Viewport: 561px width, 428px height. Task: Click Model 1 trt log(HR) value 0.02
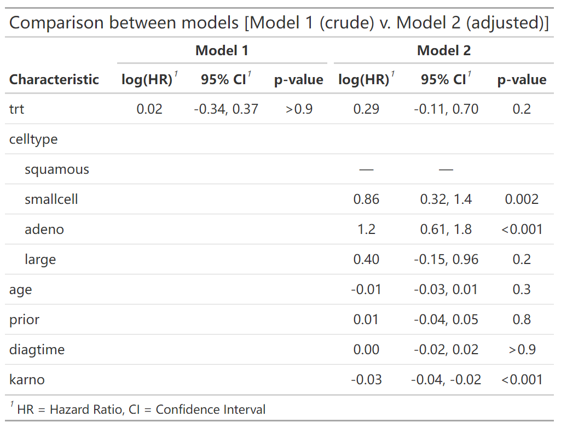tap(149, 109)
